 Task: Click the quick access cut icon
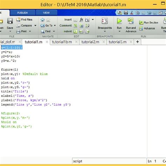click(x=132, y=13)
